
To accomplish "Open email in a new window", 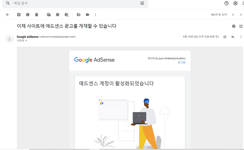I will point(241,26).
